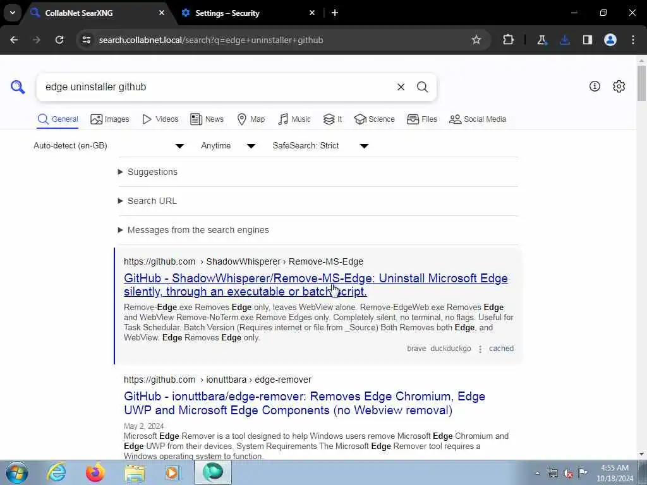Open SearXNG preferences gear icon

click(619, 86)
